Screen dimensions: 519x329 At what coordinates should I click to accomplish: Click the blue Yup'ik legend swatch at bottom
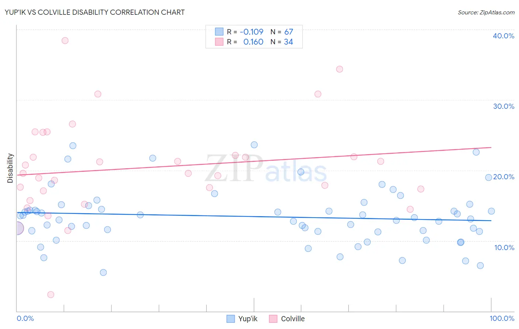point(231,319)
